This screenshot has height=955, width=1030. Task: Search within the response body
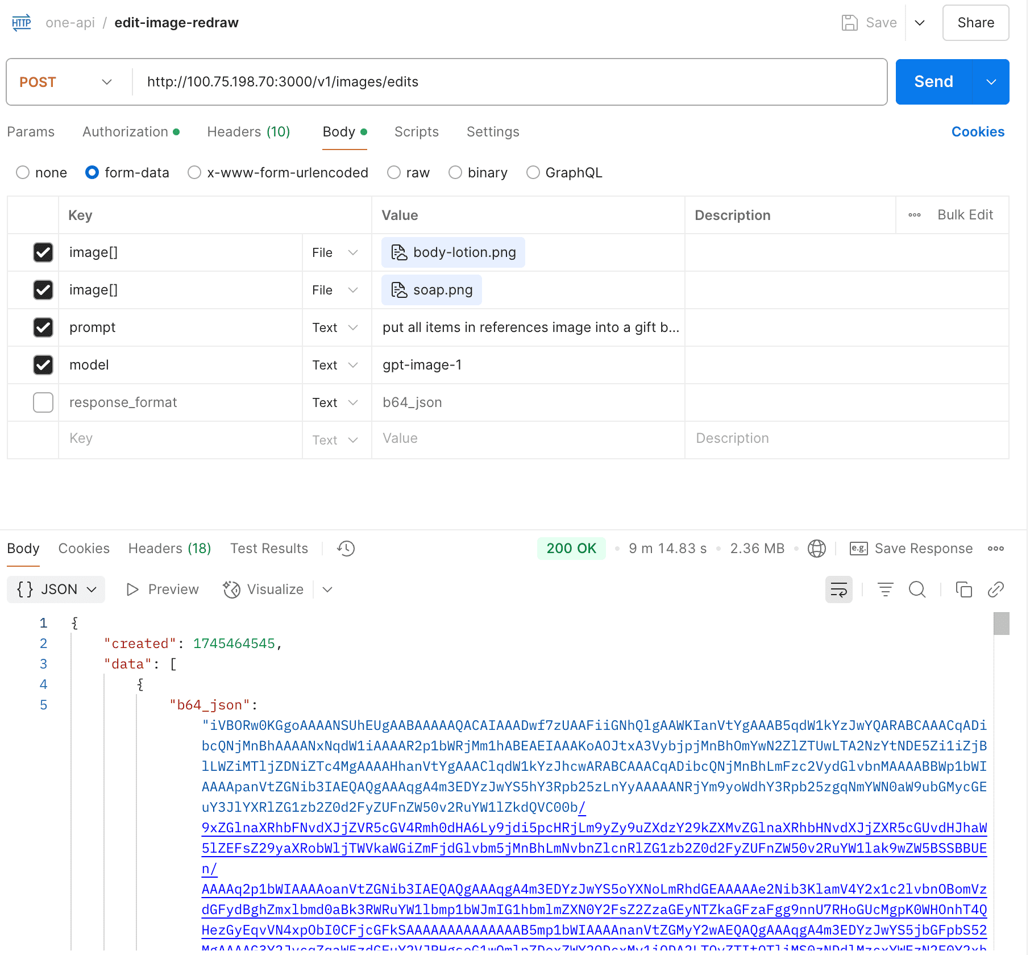pyautogui.click(x=917, y=589)
